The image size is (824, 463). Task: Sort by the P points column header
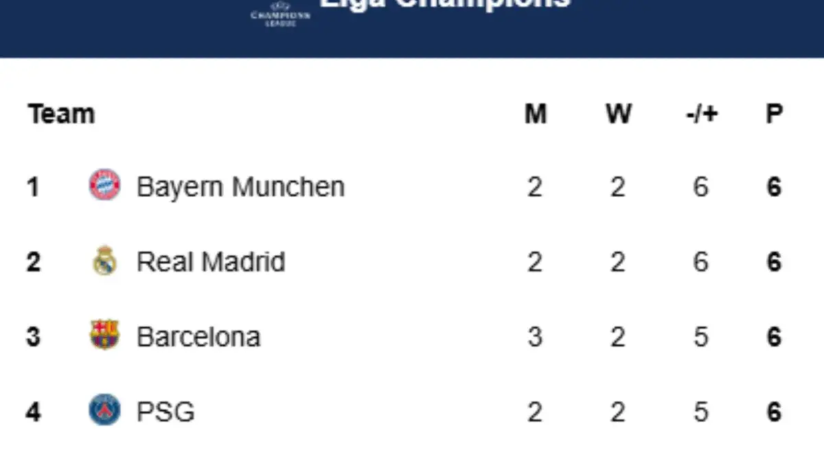pos(774,114)
